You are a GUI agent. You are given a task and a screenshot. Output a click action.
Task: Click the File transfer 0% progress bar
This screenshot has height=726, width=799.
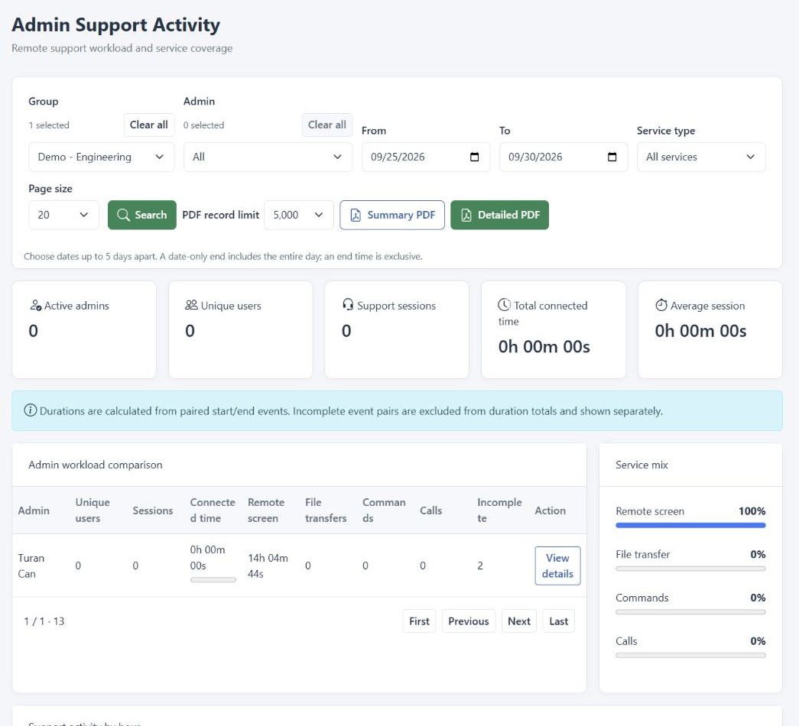click(x=690, y=569)
